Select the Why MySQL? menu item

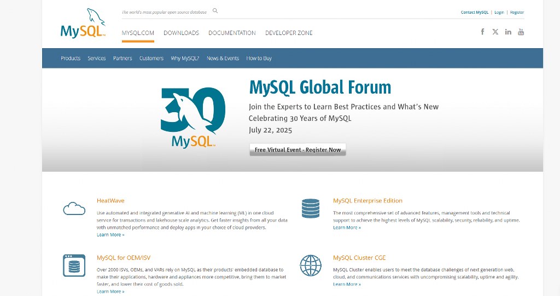[185, 59]
